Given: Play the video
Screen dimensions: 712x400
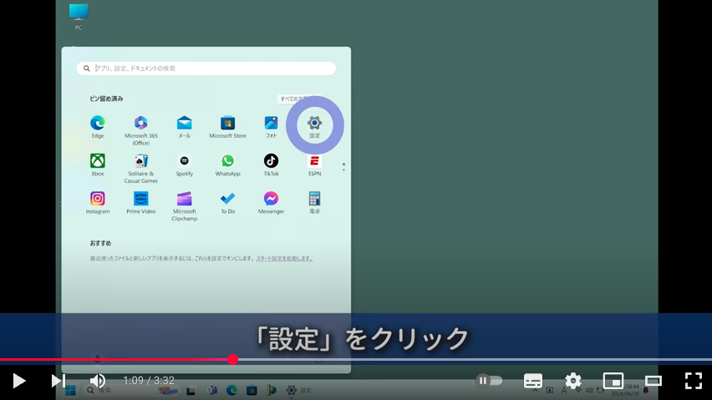Looking at the screenshot, I should pos(18,381).
